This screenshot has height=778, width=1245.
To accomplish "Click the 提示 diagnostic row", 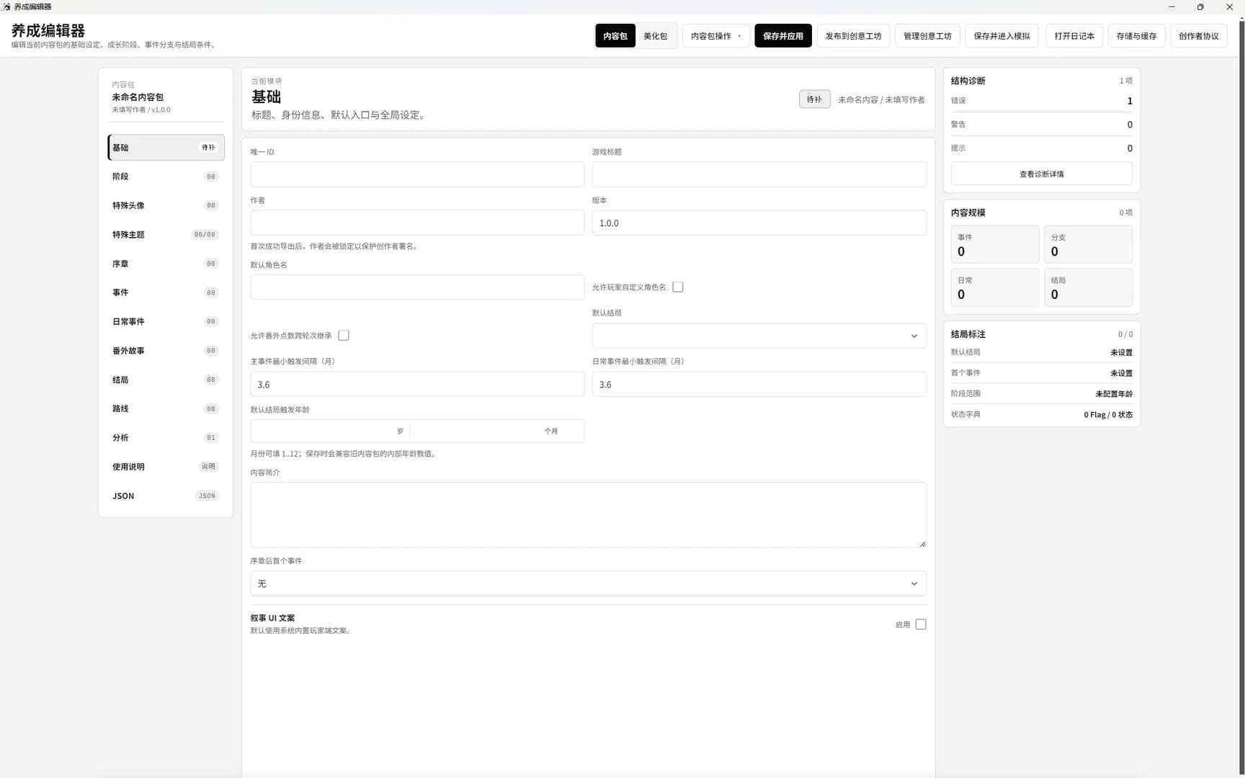I will (1041, 148).
